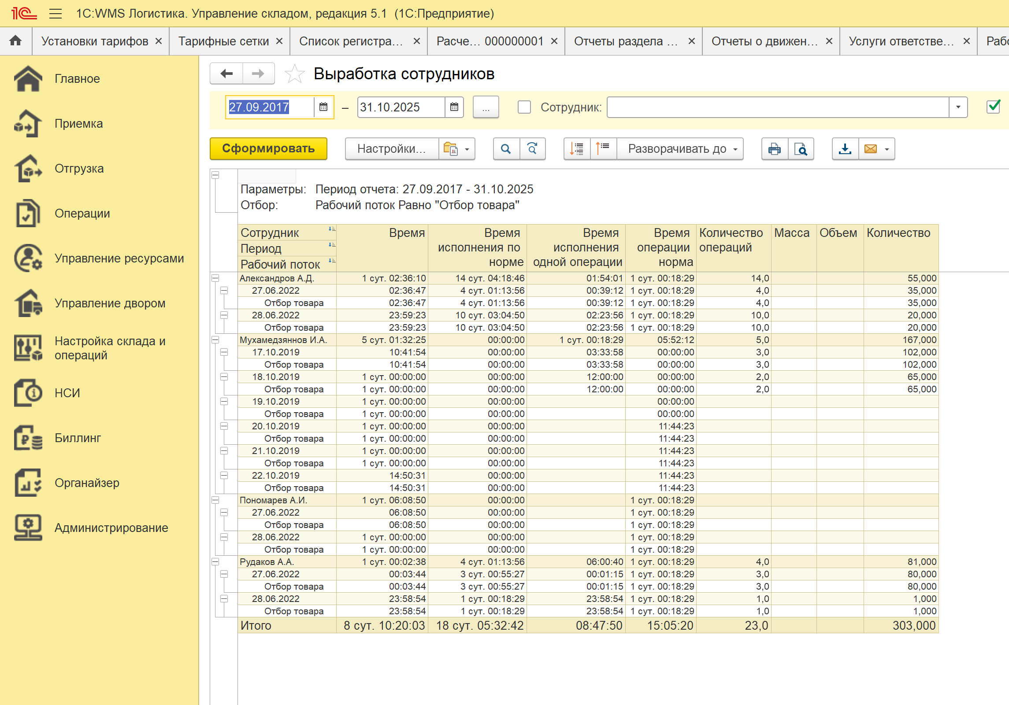Open print preview with magnifier icon

[801, 149]
